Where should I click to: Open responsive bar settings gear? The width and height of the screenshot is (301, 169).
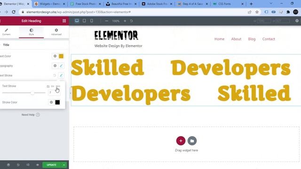coord(297,21)
